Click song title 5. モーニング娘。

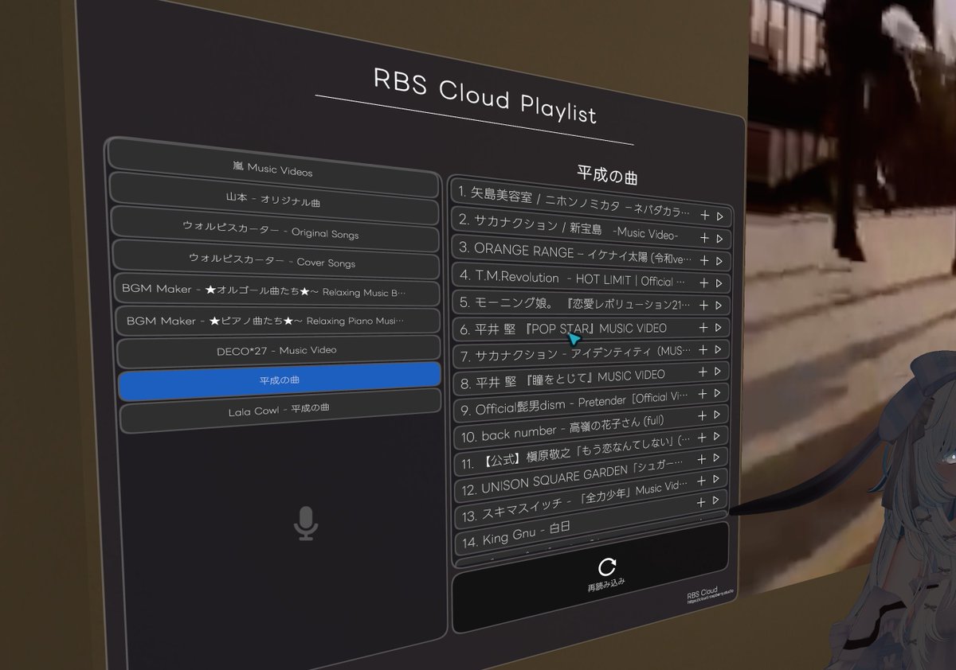[x=575, y=303]
